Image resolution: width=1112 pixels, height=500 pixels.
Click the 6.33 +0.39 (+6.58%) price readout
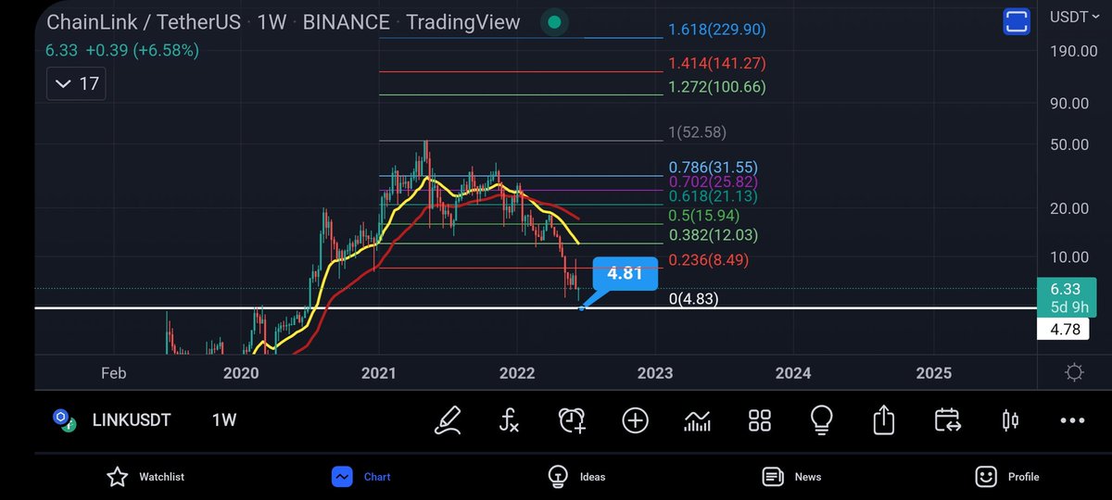pos(122,50)
